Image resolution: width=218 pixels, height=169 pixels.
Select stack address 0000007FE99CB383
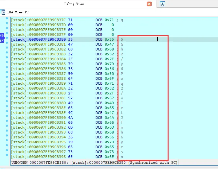[x=38, y=54]
